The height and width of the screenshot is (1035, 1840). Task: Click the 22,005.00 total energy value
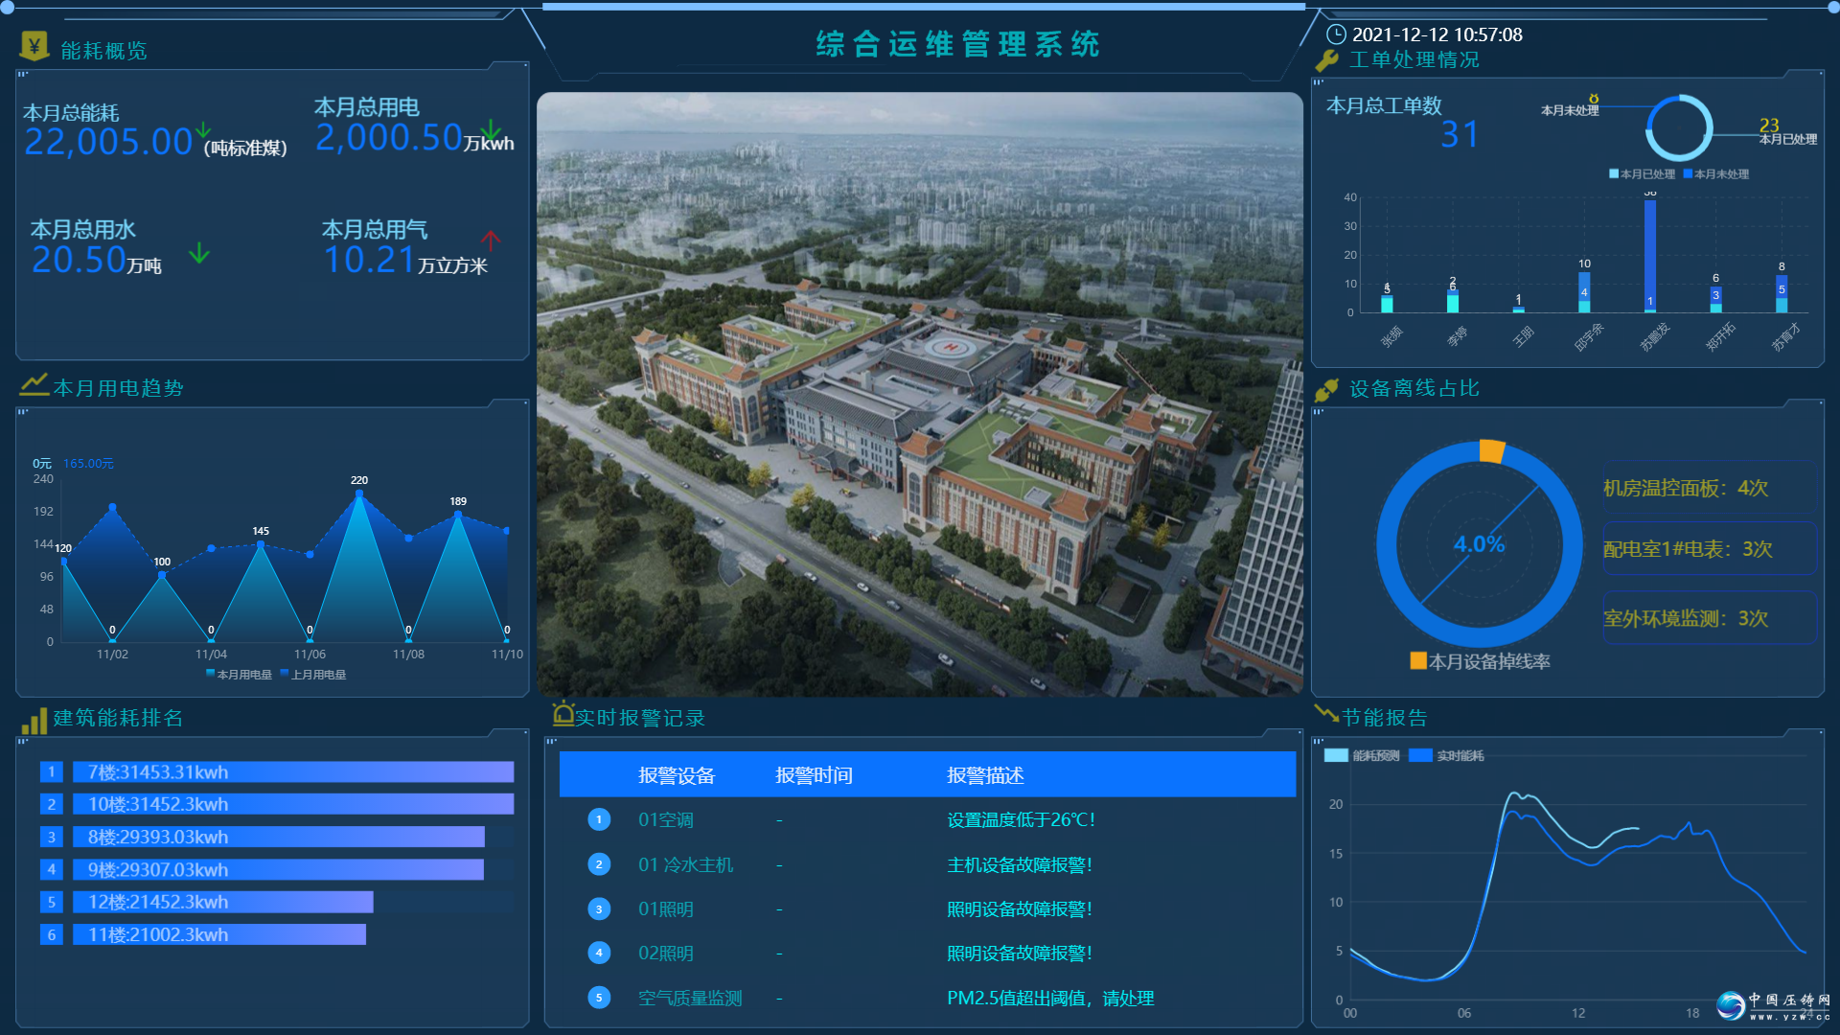(x=108, y=142)
